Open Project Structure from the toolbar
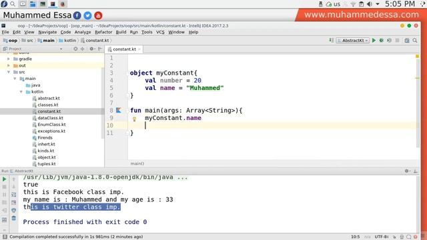427x240 pixels. click(407, 40)
